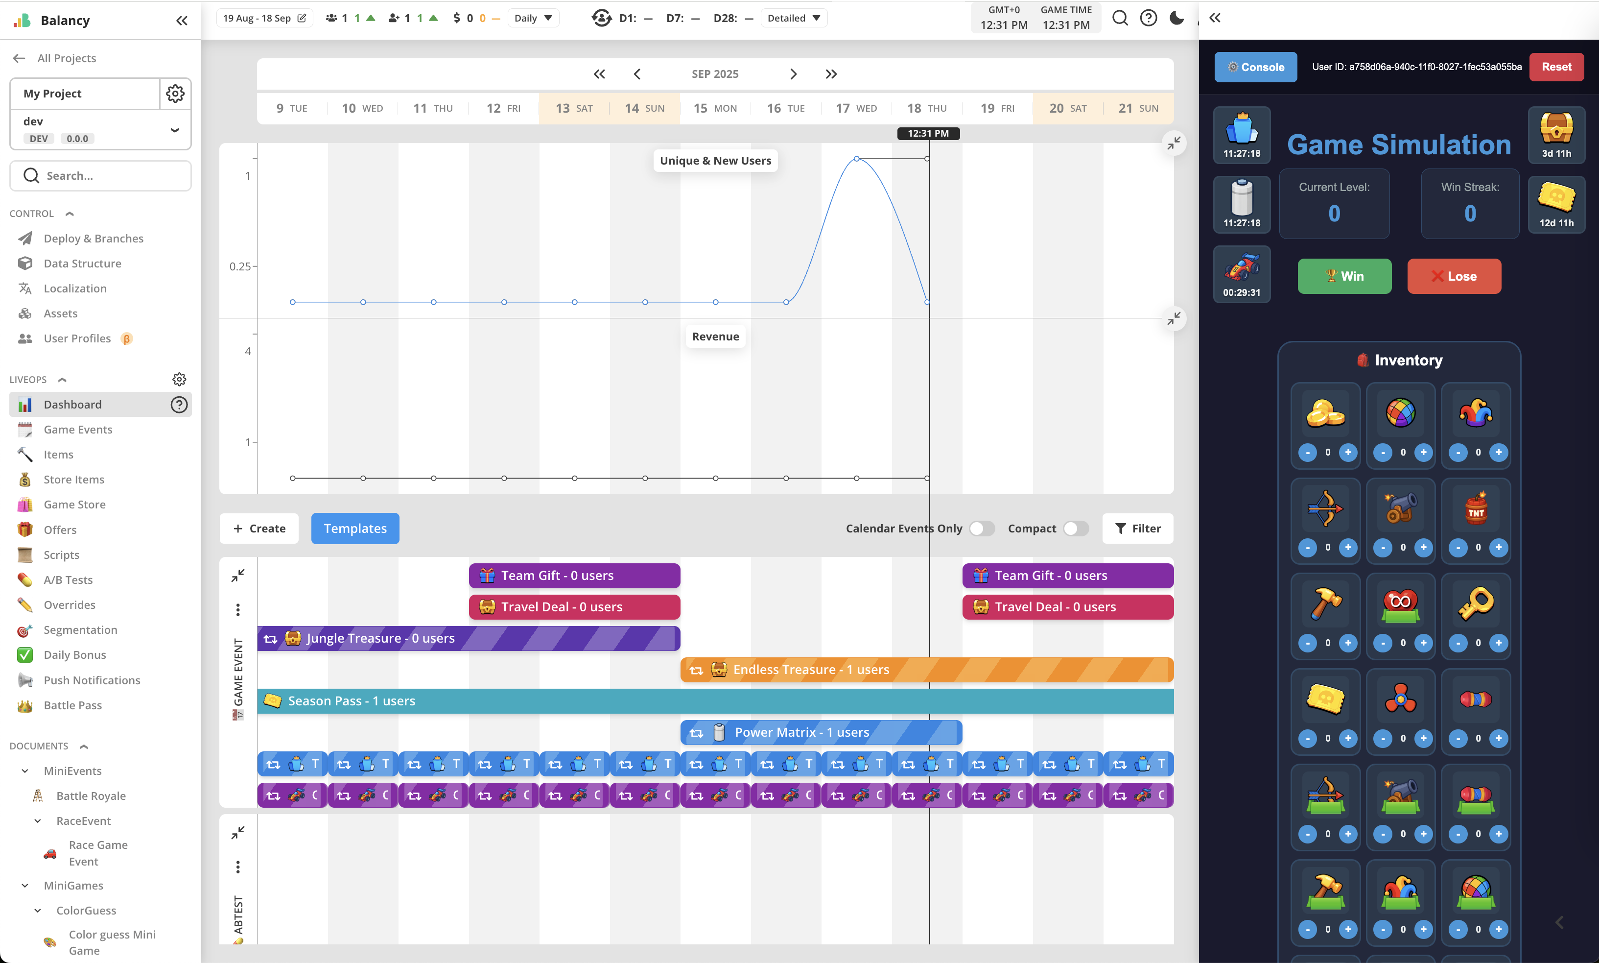Select the Segmentation target icon
Screen dimensions: 1599x963
click(x=24, y=629)
